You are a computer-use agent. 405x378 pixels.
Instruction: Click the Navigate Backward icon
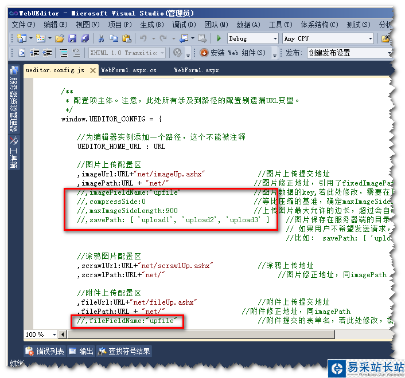(x=184, y=39)
